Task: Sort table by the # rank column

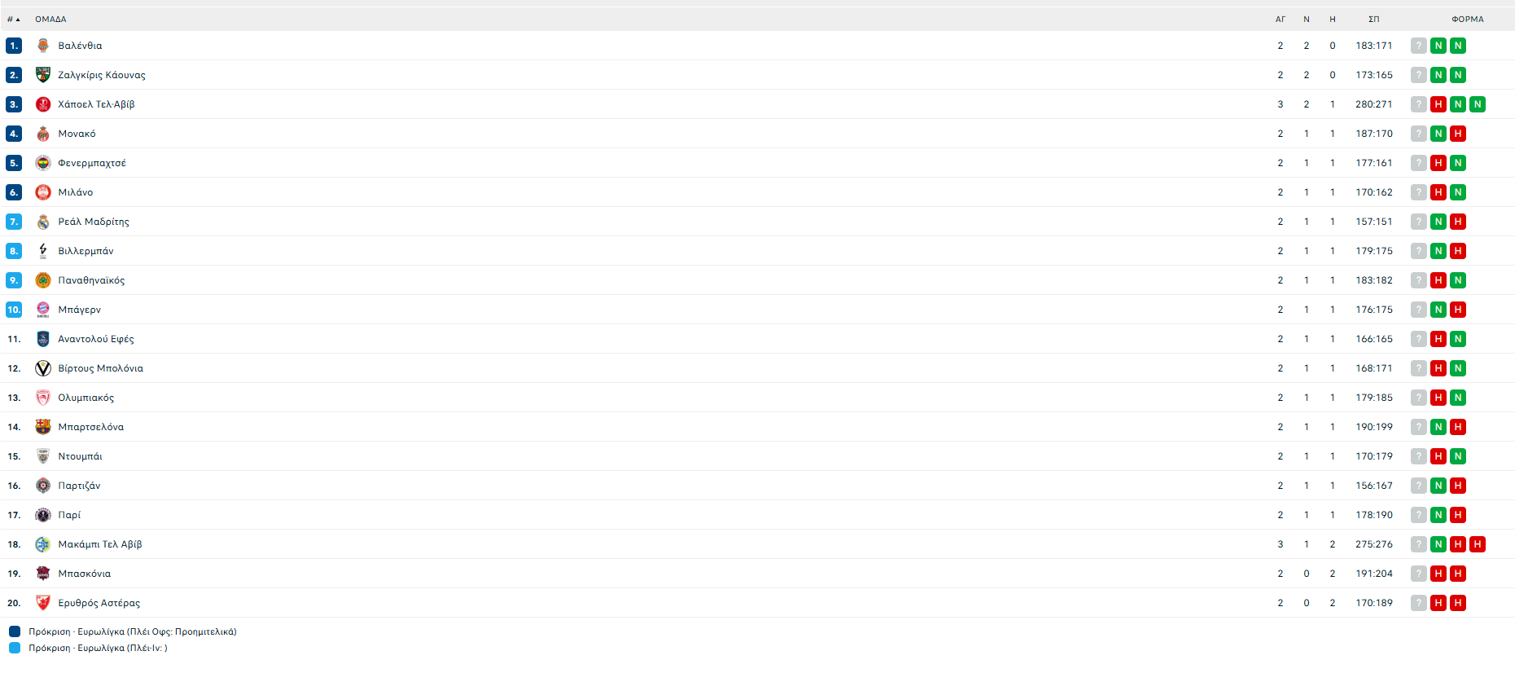Action: click(x=13, y=19)
